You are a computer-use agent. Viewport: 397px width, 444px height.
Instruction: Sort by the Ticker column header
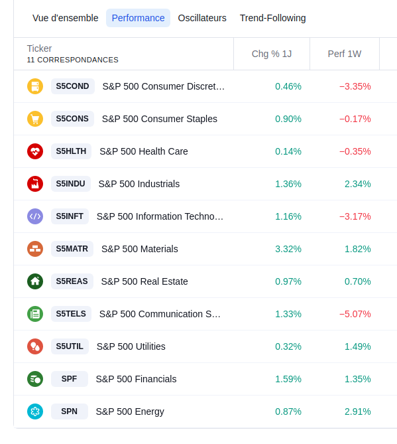coord(39,48)
